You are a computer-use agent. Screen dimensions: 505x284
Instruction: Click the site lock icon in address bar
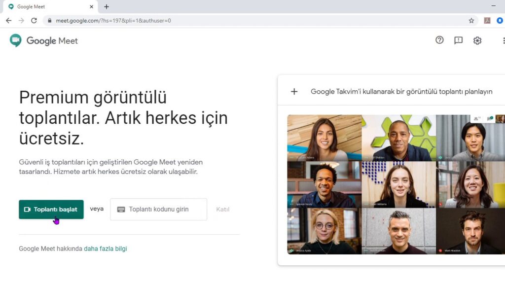[49, 21]
